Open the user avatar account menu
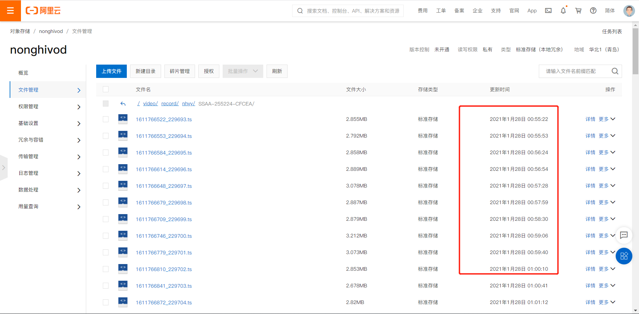The width and height of the screenshot is (639, 314). coord(629,11)
